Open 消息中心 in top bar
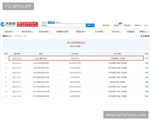 138,25
